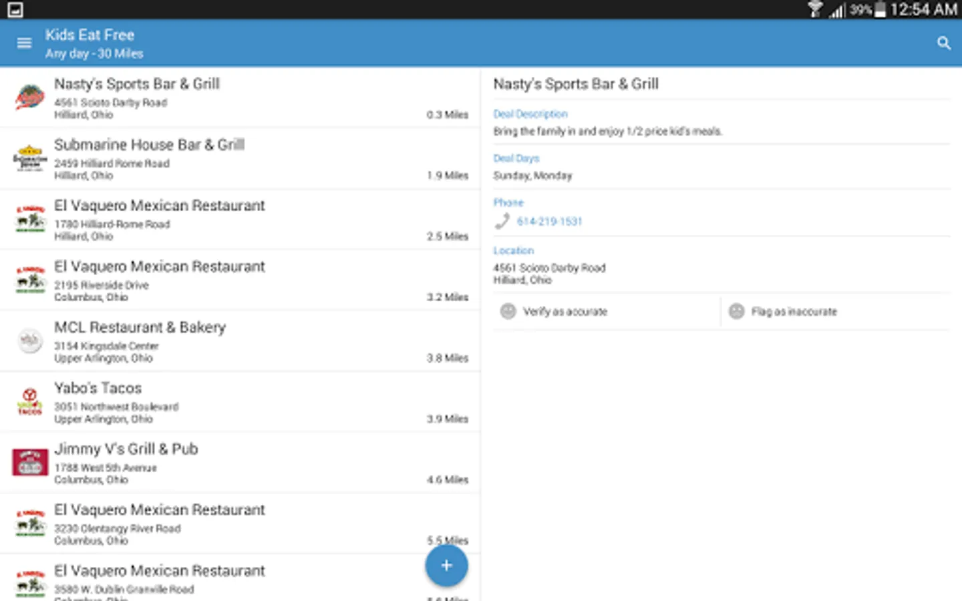
Task: Select MCL Restaurant & Bakery title
Action: tap(140, 327)
